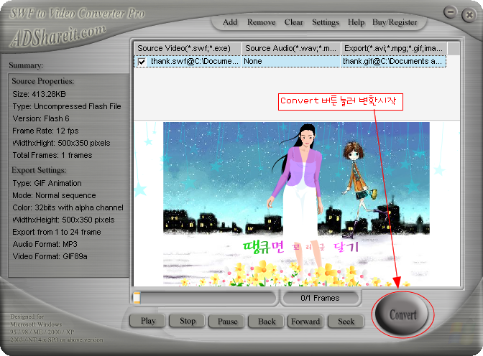Click Color: 32bits with alpha channel
The image size is (483, 356).
(68, 207)
